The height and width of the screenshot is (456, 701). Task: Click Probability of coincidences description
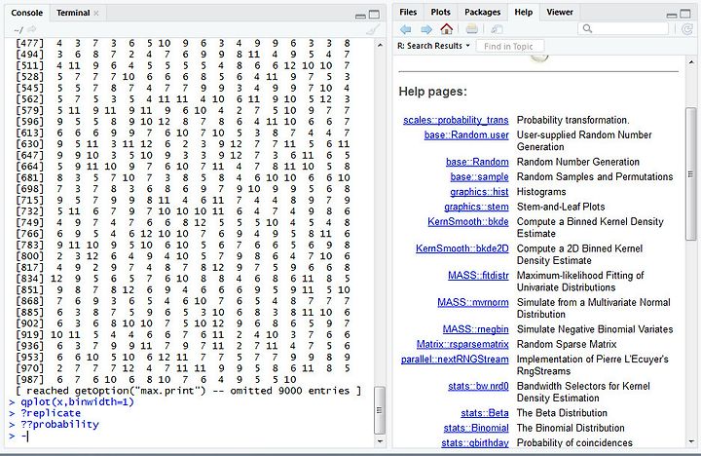tap(574, 442)
